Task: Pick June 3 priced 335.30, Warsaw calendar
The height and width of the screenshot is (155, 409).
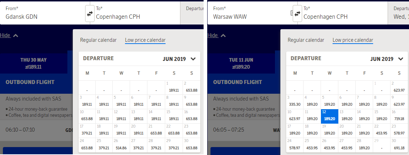Action: click(295, 102)
